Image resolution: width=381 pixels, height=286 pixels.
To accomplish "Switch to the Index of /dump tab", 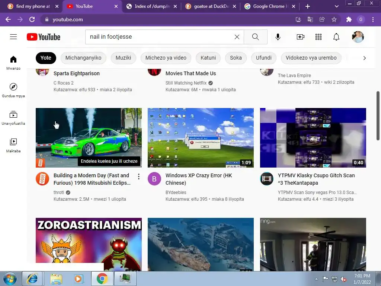I will (x=152, y=6).
